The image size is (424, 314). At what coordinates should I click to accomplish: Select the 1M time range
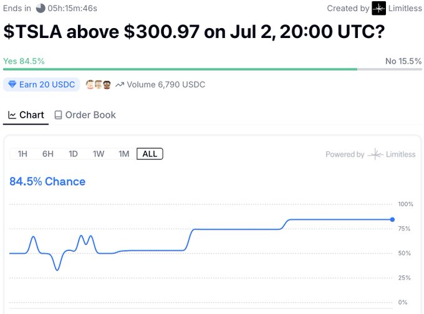click(x=124, y=154)
